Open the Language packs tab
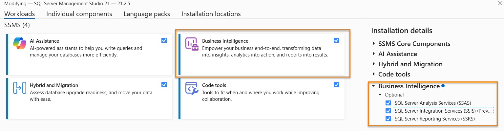Viewport: 504px width, 131px height. point(147,14)
